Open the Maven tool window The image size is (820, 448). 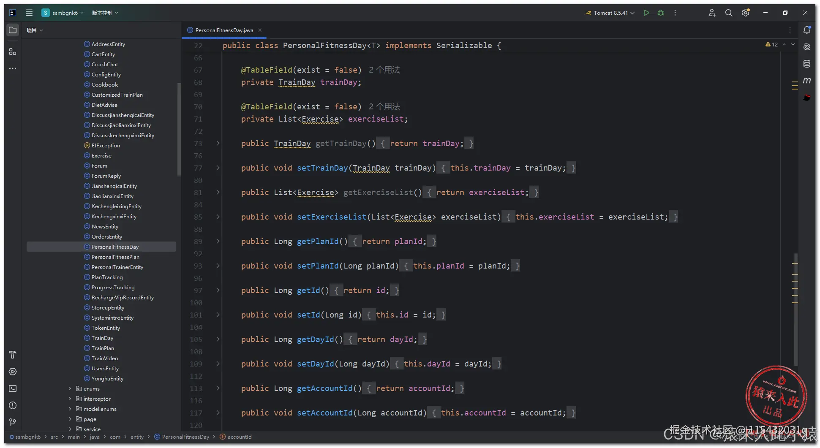[x=807, y=80]
